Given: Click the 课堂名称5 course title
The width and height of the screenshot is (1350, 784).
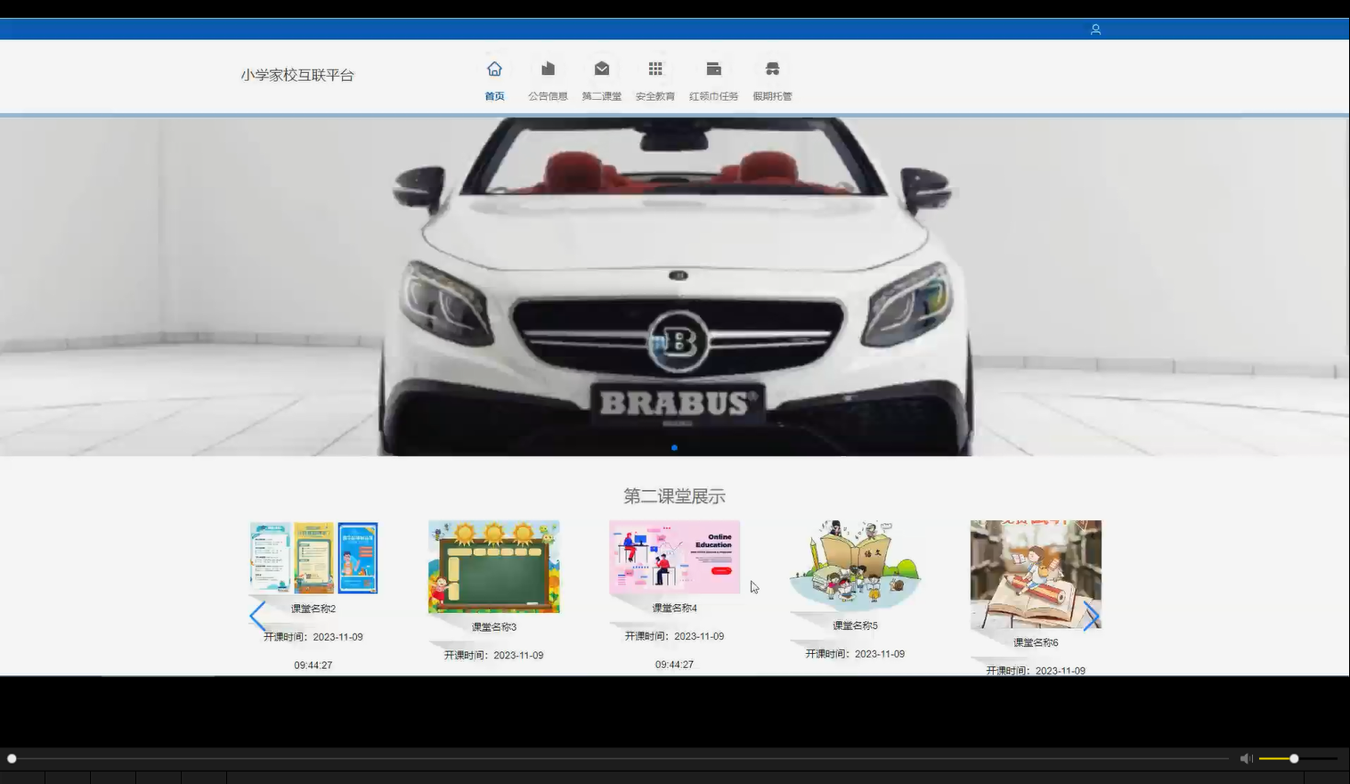Looking at the screenshot, I should [x=855, y=625].
